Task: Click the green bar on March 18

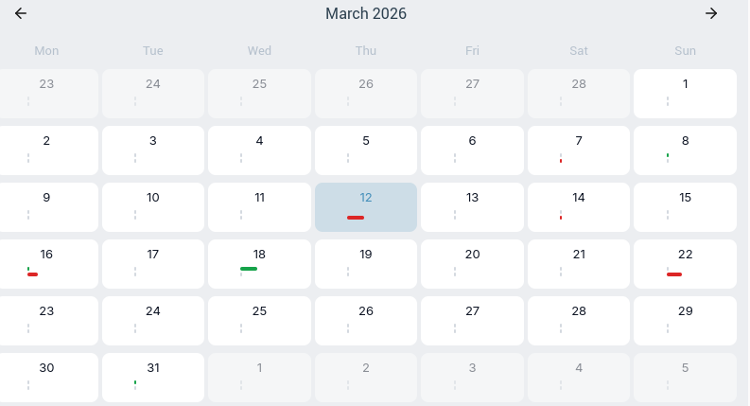Action: (249, 269)
